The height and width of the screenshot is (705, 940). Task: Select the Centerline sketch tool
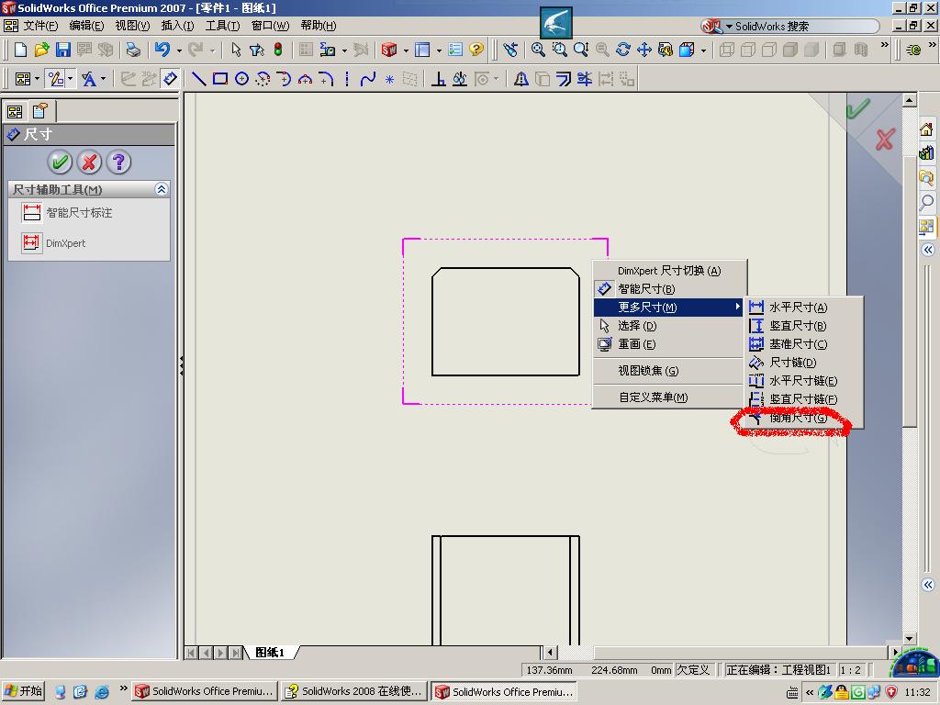pyautogui.click(x=347, y=79)
